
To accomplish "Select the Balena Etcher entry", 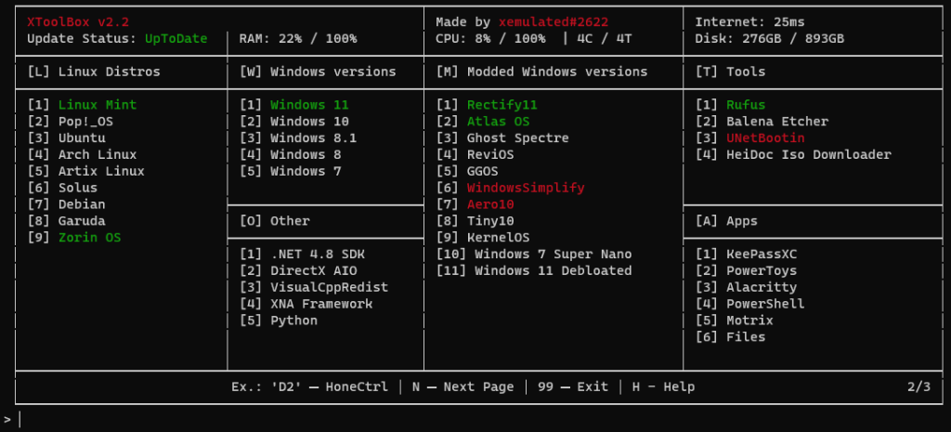I will click(762, 122).
